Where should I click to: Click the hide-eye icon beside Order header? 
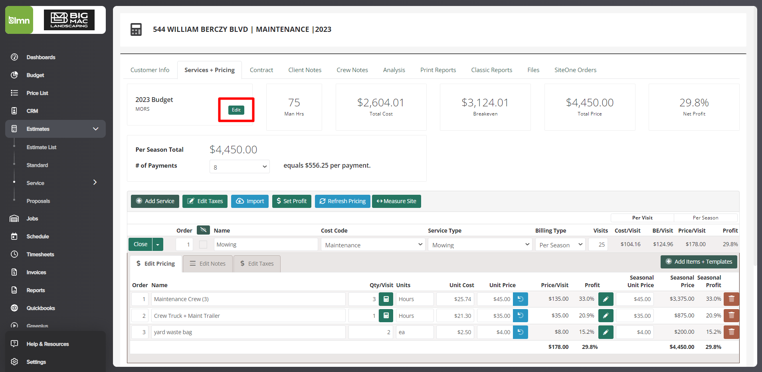click(x=203, y=230)
